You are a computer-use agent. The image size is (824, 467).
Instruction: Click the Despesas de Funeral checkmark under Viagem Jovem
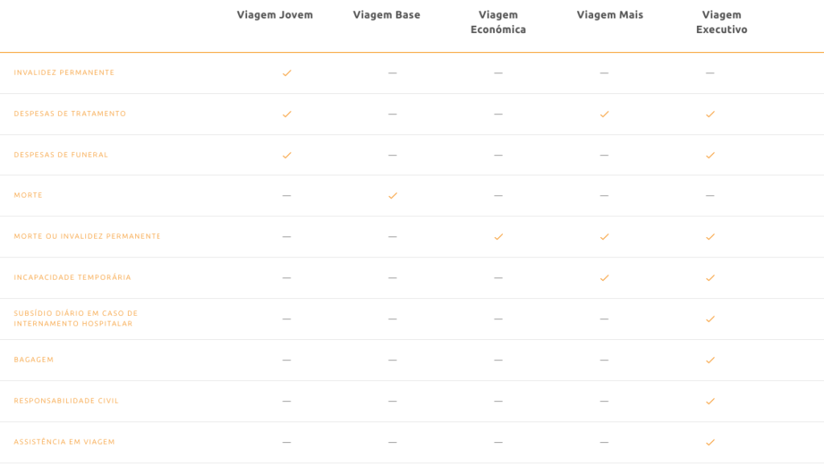click(286, 155)
